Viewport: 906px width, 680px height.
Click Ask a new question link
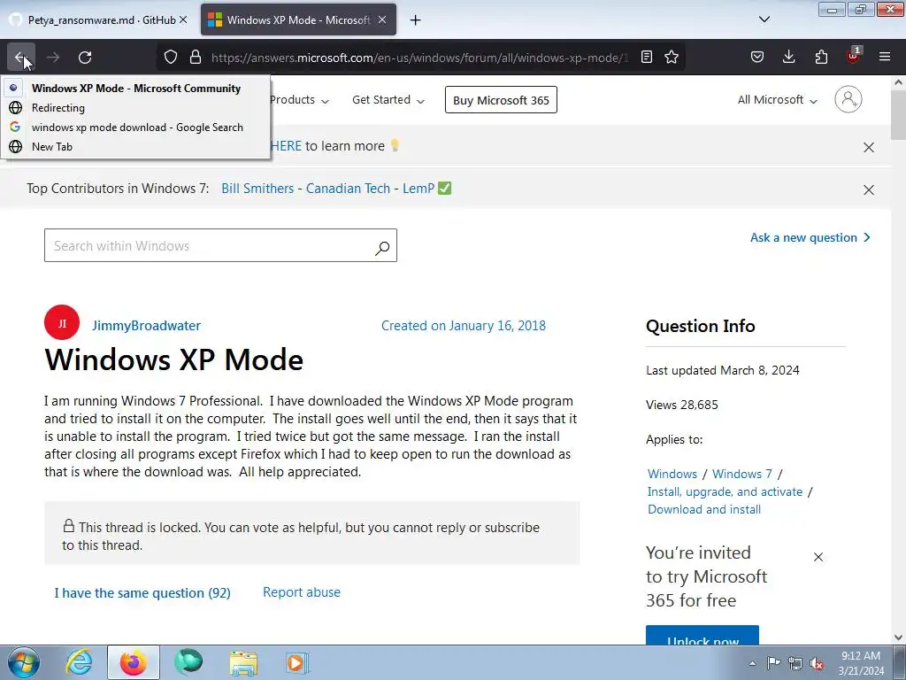pyautogui.click(x=810, y=237)
